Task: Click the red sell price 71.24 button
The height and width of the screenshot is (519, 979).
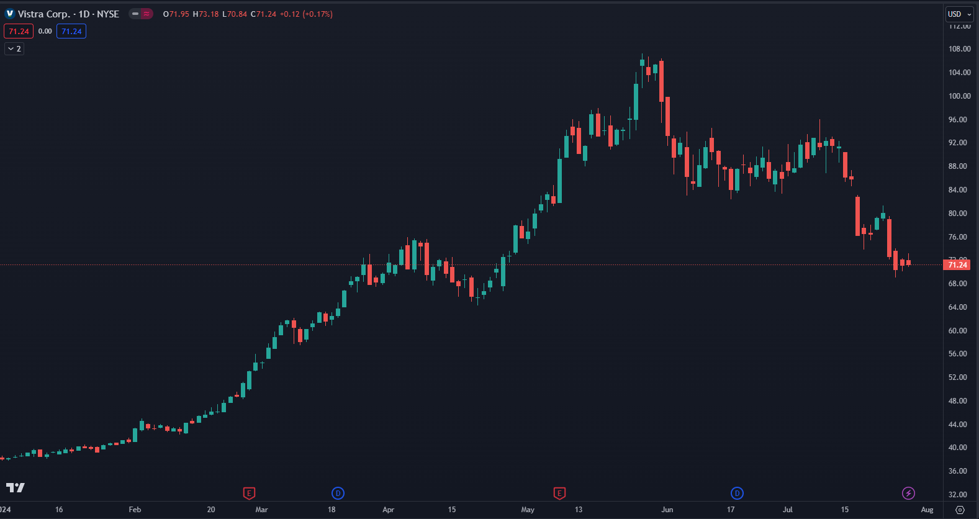Action: click(x=19, y=31)
